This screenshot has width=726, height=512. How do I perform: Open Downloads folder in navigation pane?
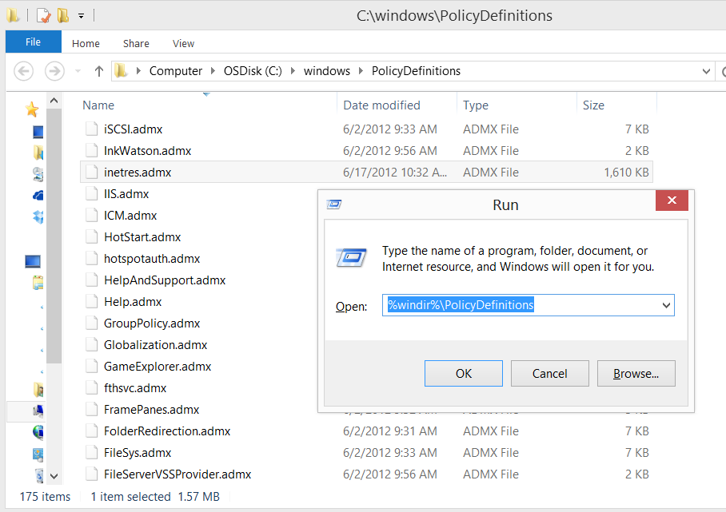click(x=38, y=153)
